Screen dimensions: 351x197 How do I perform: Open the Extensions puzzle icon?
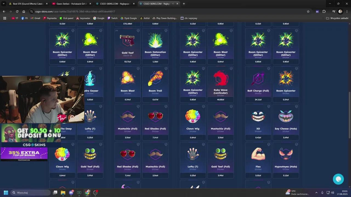point(324,11)
